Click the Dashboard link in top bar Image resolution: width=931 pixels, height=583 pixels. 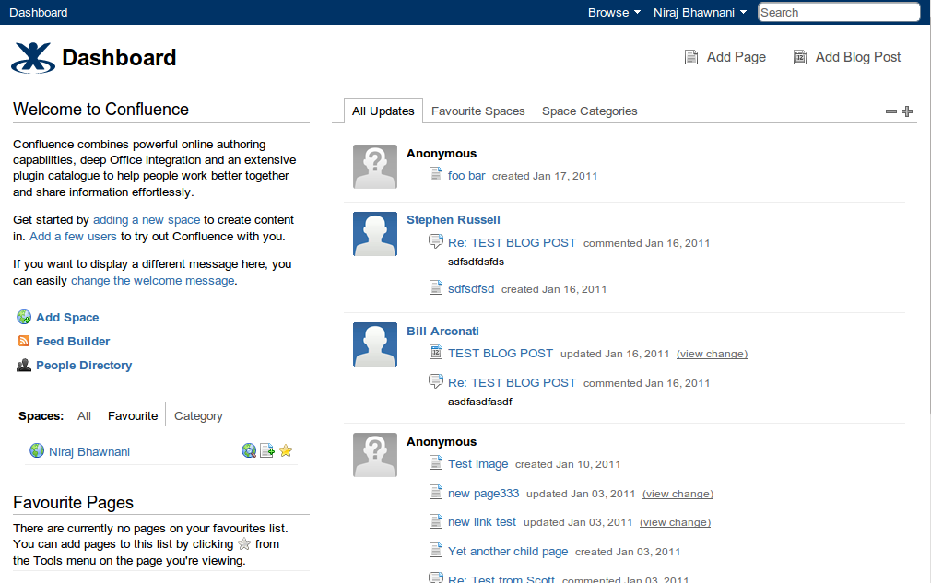click(39, 13)
